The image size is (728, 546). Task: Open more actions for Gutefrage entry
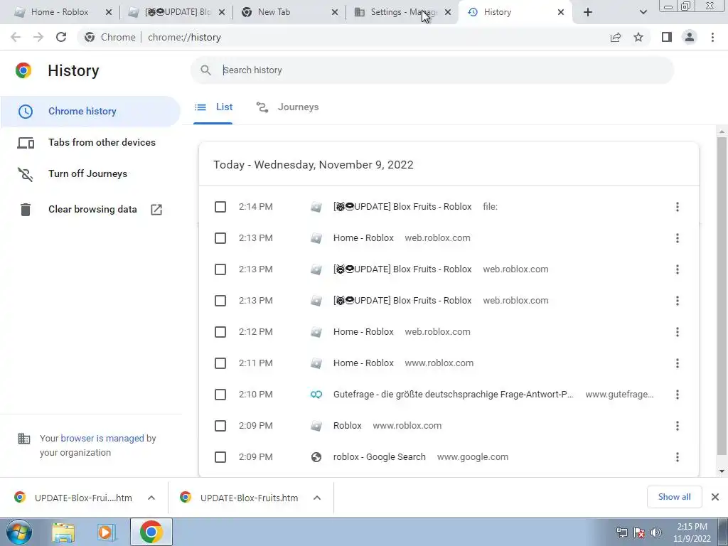(677, 395)
